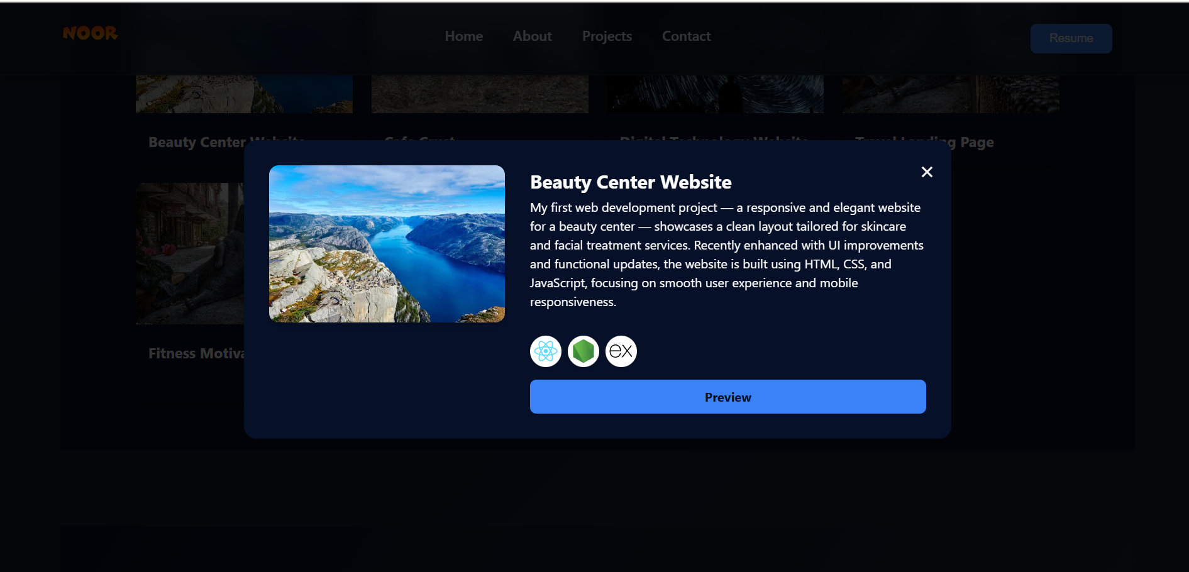Go to the Home nav link
The image size is (1189, 572).
coord(464,36)
